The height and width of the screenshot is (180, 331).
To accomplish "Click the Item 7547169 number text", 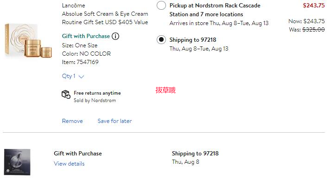I will click(x=80, y=62).
